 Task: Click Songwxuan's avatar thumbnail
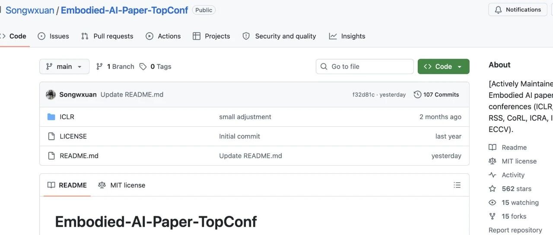(51, 94)
